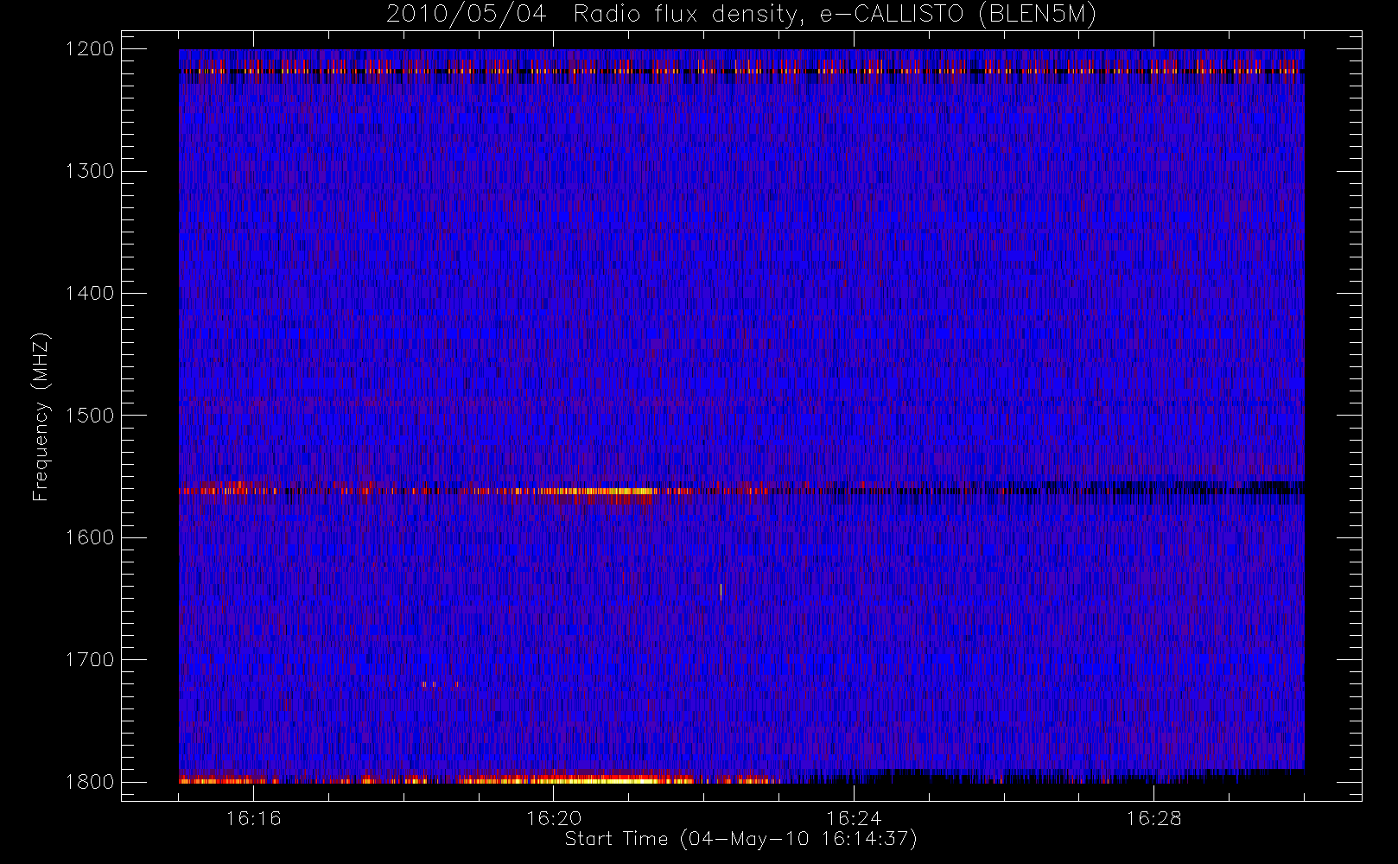Screen dimensions: 1398x864
Task: Click the small yellow spike near 1650 MHz
Action: pos(721,592)
